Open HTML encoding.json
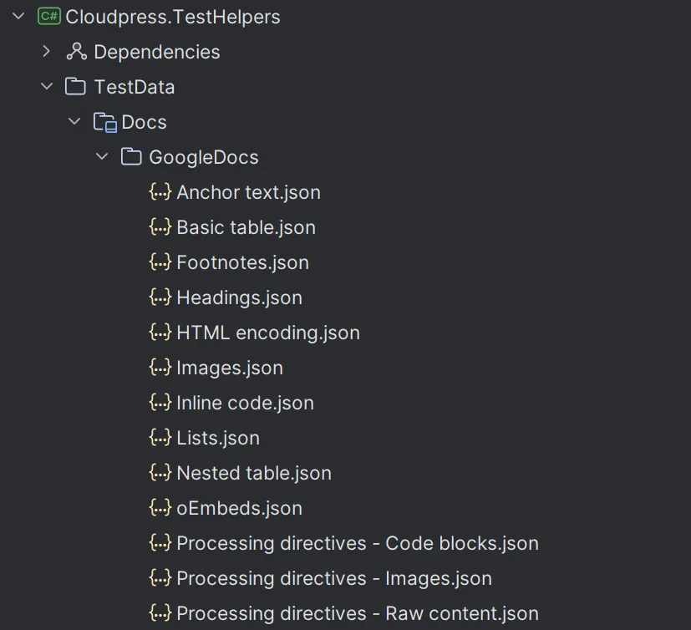The height and width of the screenshot is (630, 691). (267, 333)
